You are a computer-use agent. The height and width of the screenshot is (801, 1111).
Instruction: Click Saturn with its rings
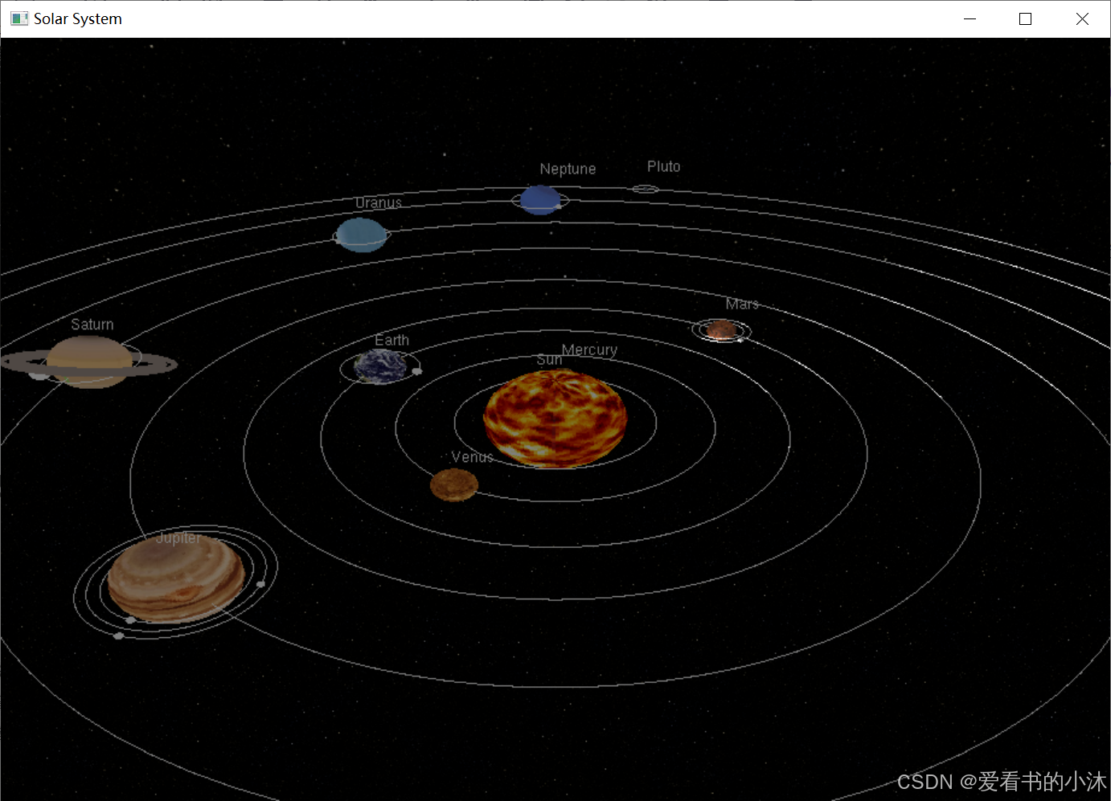pos(88,362)
